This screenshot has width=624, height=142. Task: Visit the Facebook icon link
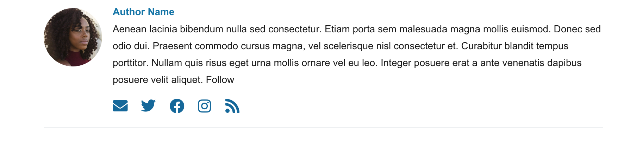(x=177, y=106)
